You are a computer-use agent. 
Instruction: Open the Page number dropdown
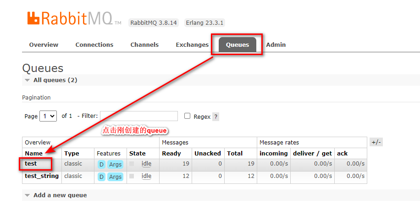pyautogui.click(x=48, y=116)
